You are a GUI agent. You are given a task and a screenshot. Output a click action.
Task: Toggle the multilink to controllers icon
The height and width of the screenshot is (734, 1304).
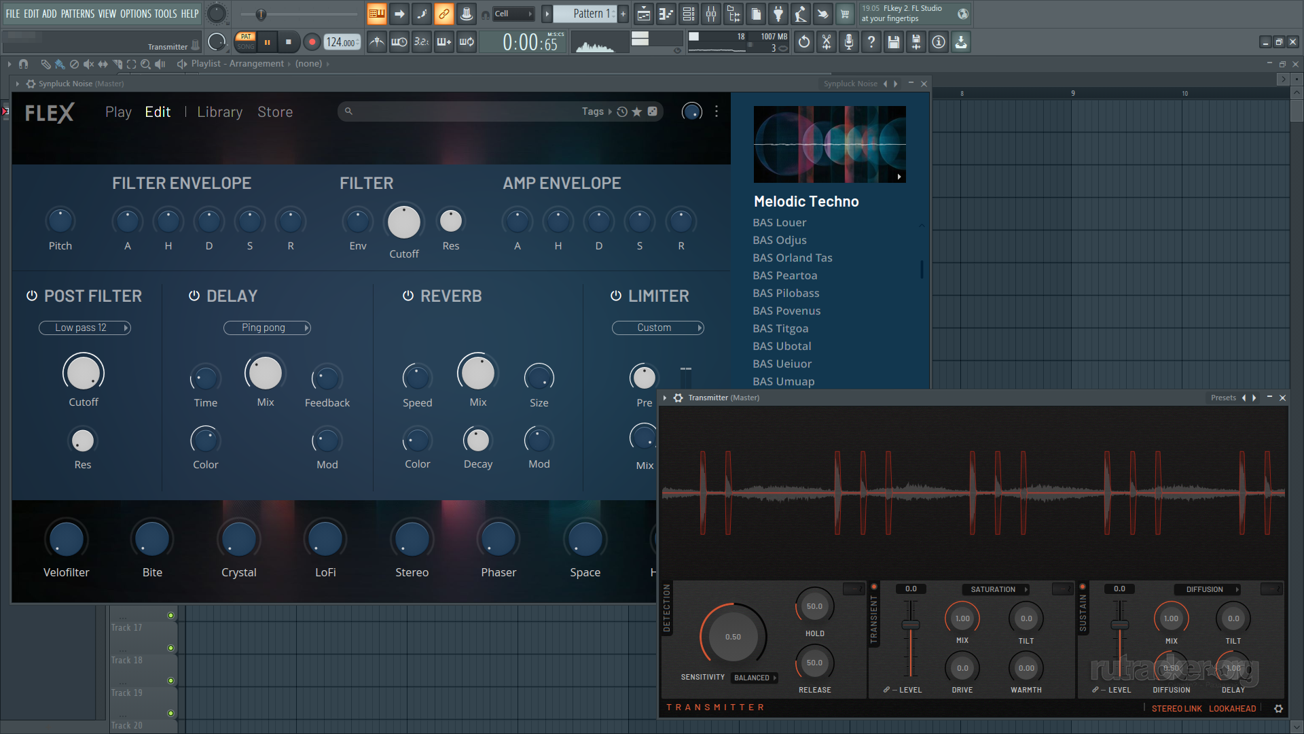coord(444,14)
